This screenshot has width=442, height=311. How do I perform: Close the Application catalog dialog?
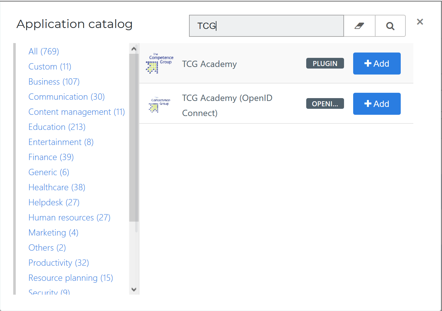[x=420, y=22]
